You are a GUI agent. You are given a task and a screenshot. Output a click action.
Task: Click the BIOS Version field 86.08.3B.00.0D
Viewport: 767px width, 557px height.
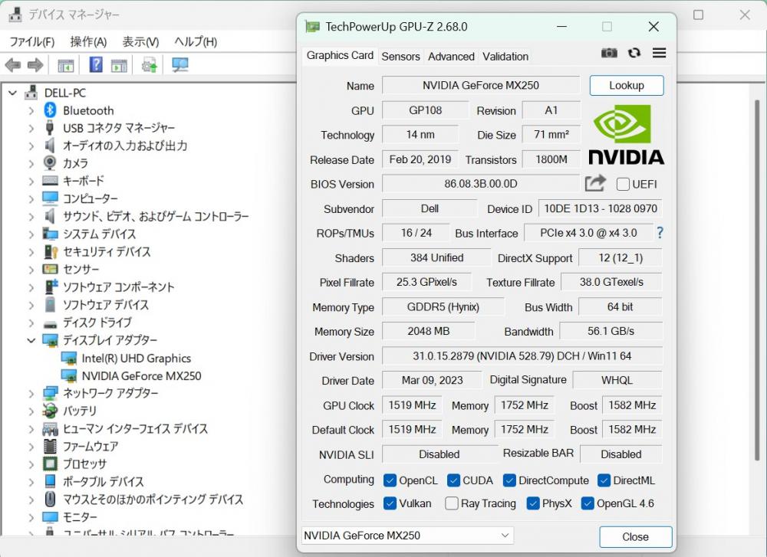click(x=480, y=184)
